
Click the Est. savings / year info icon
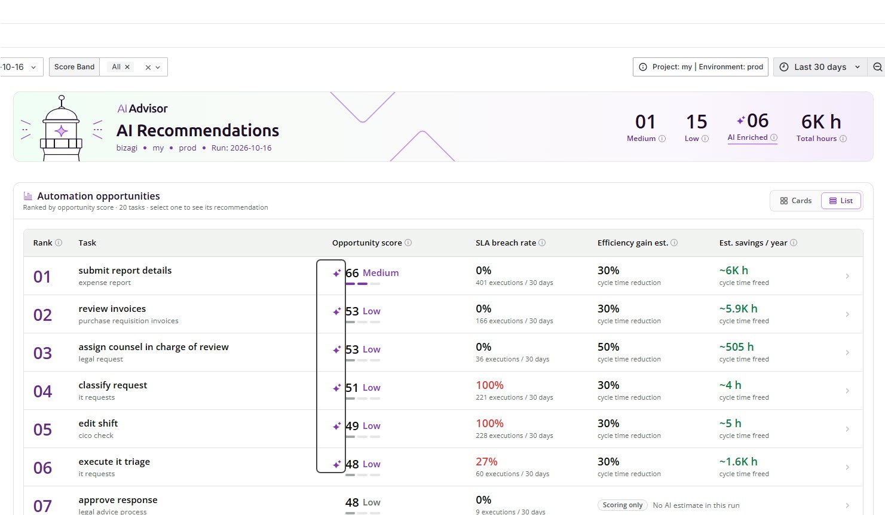click(x=794, y=243)
